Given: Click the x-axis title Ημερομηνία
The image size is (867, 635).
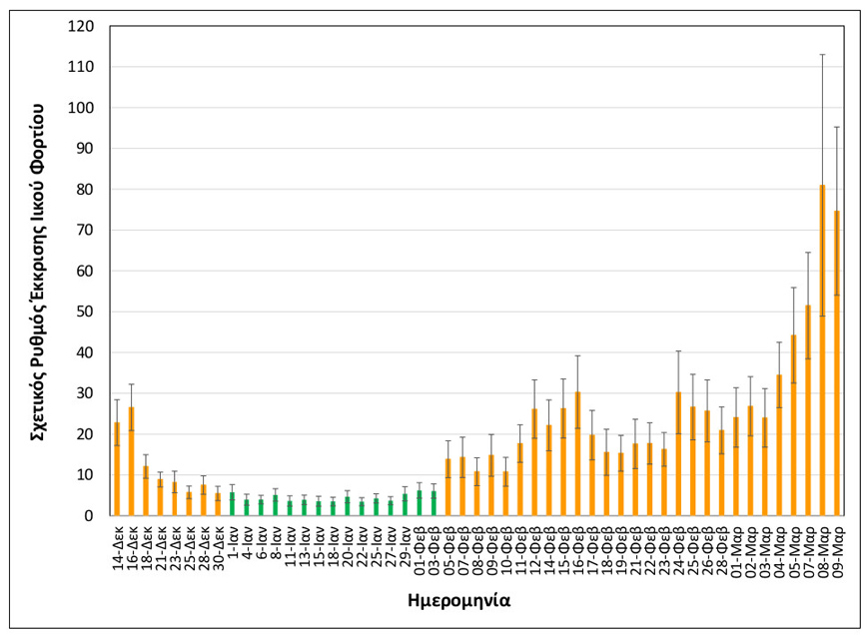Looking at the screenshot, I should (x=462, y=601).
